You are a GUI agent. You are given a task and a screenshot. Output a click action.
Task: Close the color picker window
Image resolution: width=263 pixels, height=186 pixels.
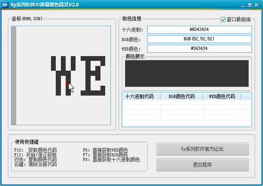[x=257, y=4]
